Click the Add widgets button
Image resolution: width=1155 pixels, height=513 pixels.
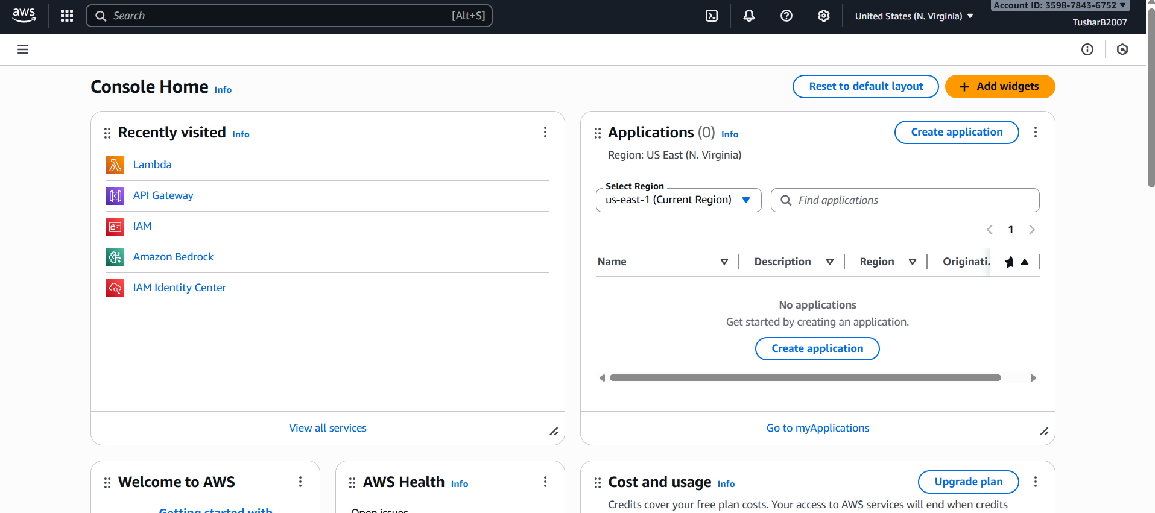pyautogui.click(x=1000, y=86)
